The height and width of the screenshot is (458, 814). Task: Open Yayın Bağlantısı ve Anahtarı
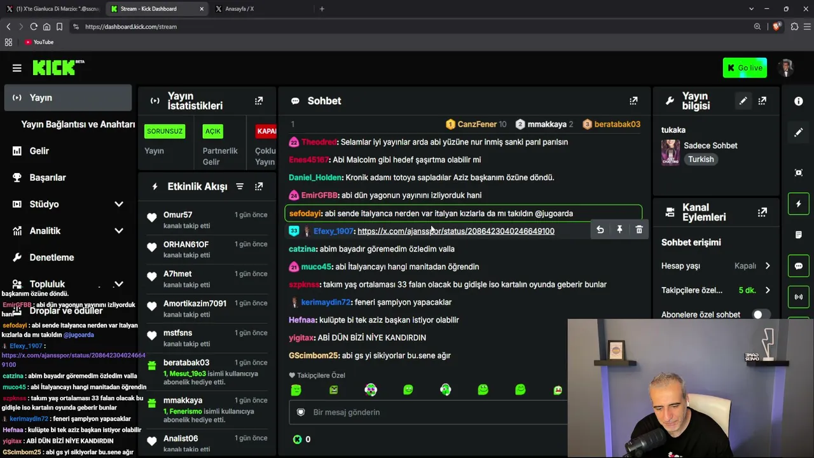[x=78, y=125]
